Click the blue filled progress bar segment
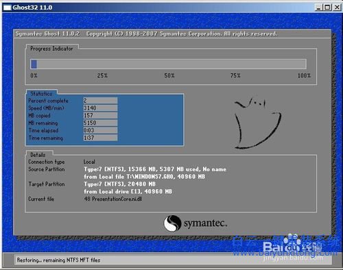This screenshot has width=343, height=270. (x=34, y=64)
